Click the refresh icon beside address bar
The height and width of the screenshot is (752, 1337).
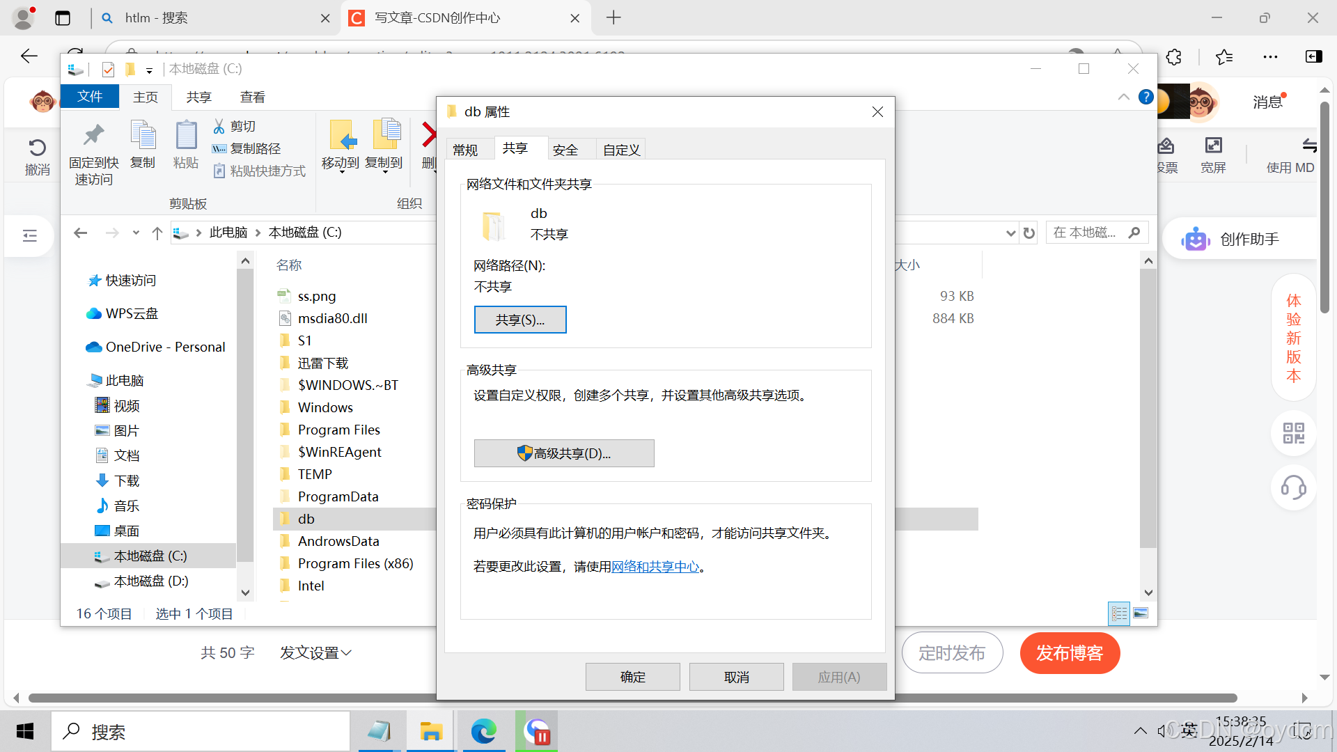pos(1029,233)
